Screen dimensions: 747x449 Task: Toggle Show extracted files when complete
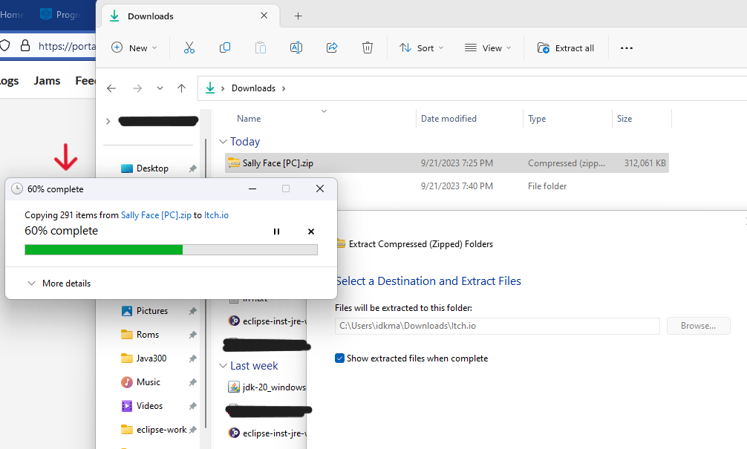339,358
